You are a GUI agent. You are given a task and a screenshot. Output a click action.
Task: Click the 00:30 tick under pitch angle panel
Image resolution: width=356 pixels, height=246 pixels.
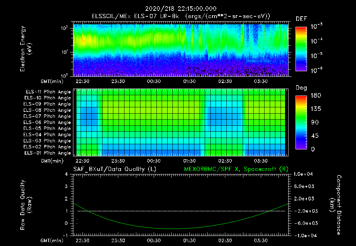[x=154, y=161]
